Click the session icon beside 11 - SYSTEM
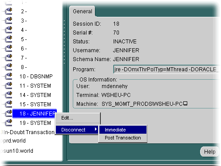221x166 pixels. click(x=8, y=86)
